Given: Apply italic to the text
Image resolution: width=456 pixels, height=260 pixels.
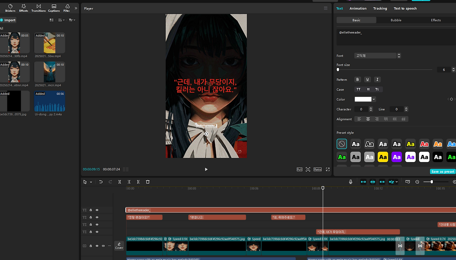Looking at the screenshot, I should pos(377,79).
